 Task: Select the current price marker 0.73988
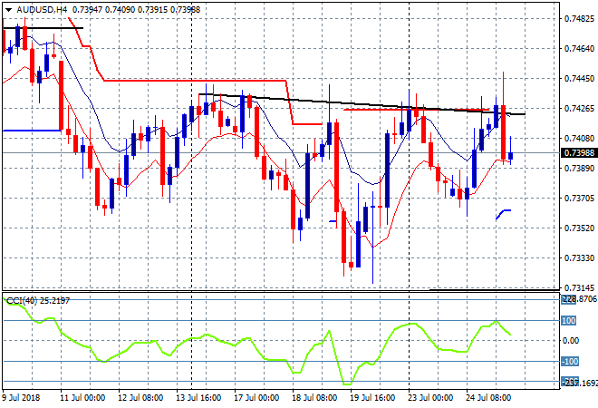[x=579, y=153]
